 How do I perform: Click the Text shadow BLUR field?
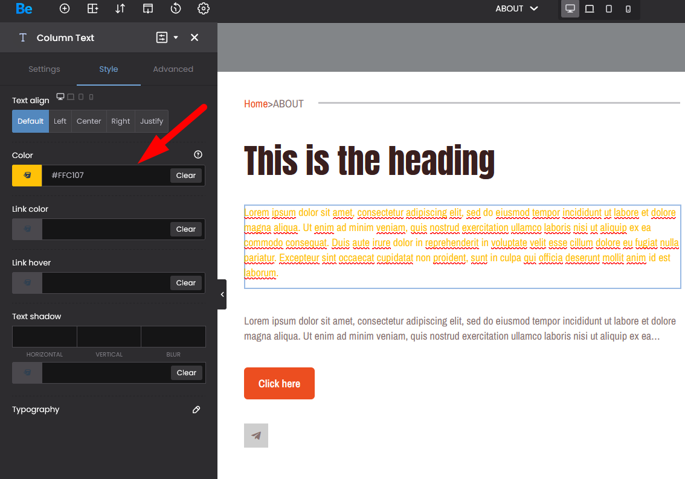pyautogui.click(x=173, y=337)
